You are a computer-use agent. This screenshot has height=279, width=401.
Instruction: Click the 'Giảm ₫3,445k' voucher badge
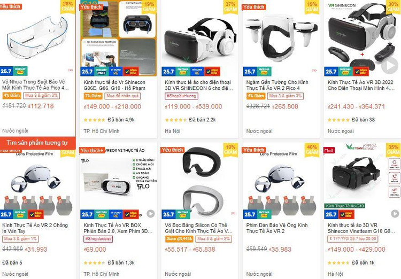pyautogui.click(x=179, y=239)
